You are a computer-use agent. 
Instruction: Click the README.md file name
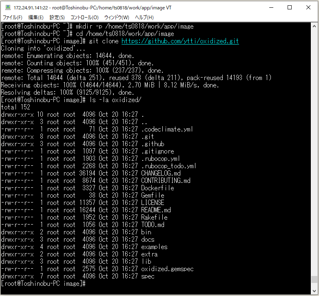156,210
